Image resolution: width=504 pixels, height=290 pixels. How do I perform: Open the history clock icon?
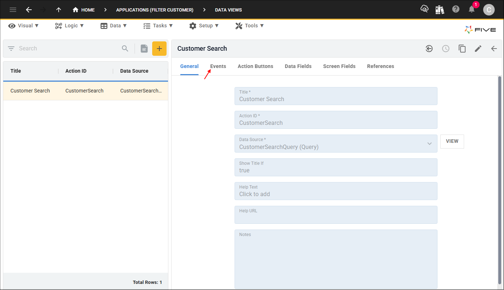446,49
